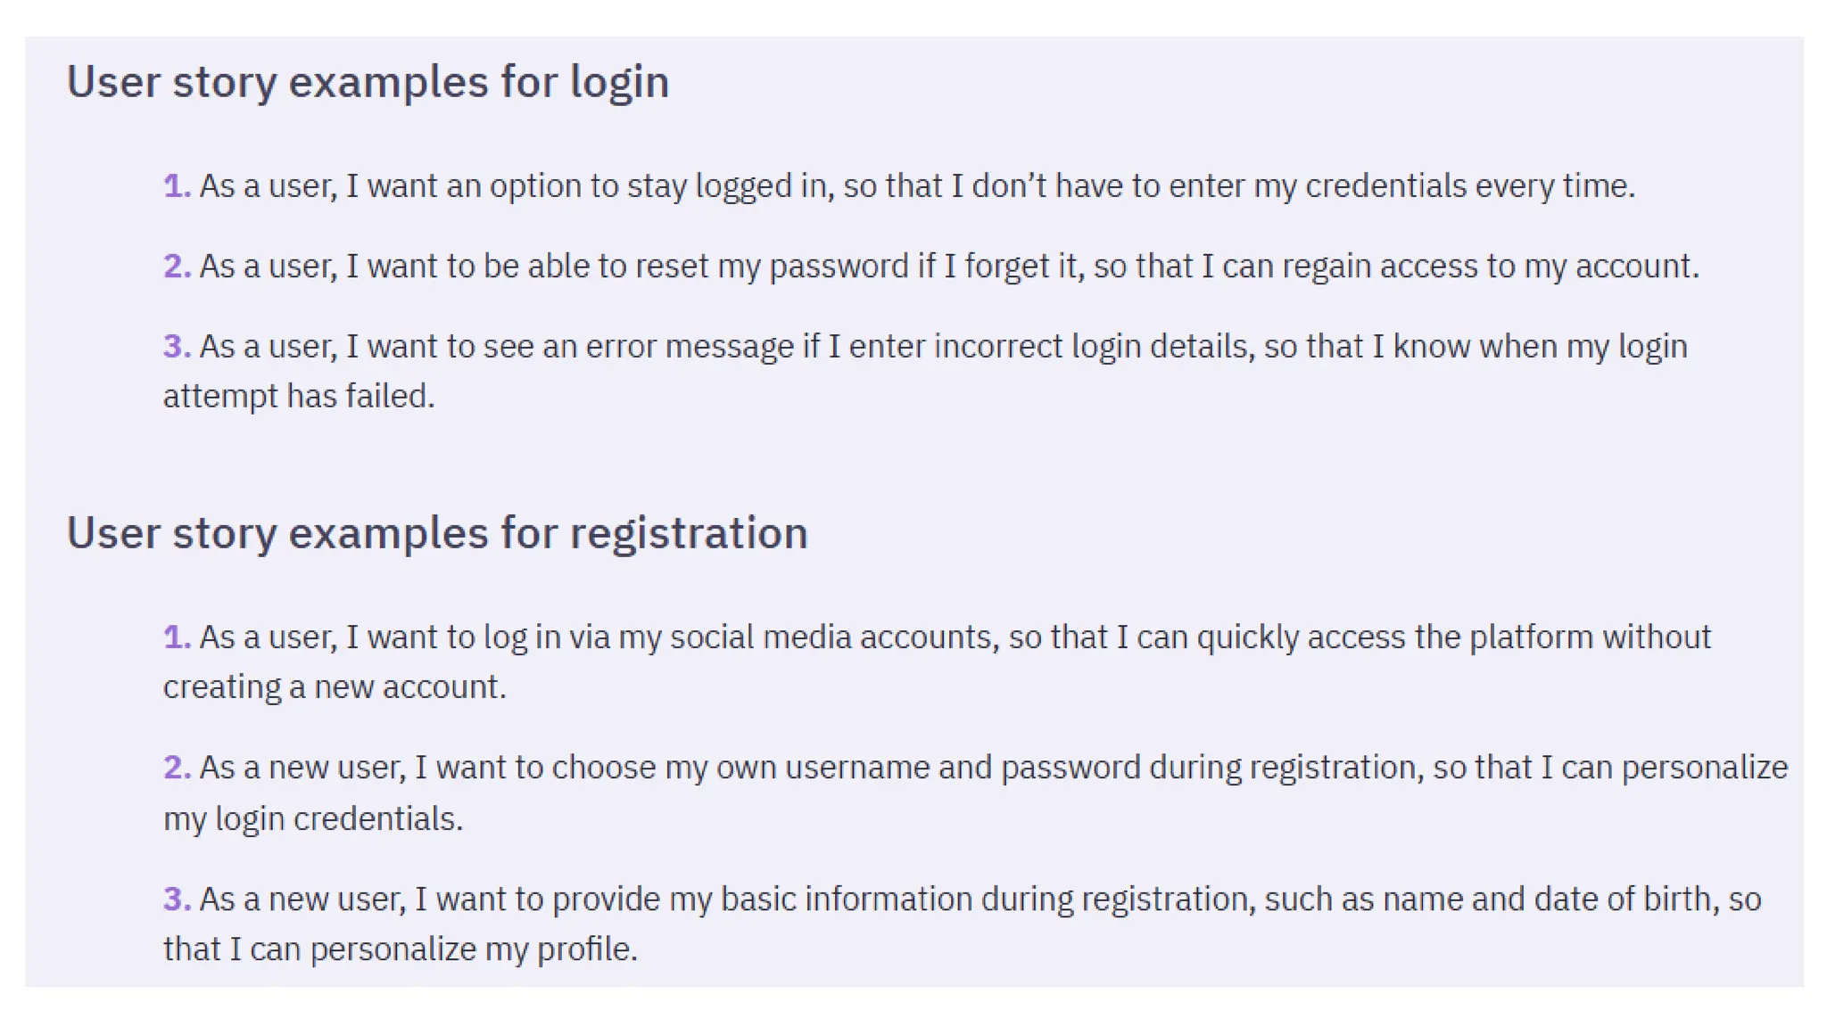Click the "that I can personalize my profile." line
This screenshot has width=1827, height=1027.
tap(401, 949)
